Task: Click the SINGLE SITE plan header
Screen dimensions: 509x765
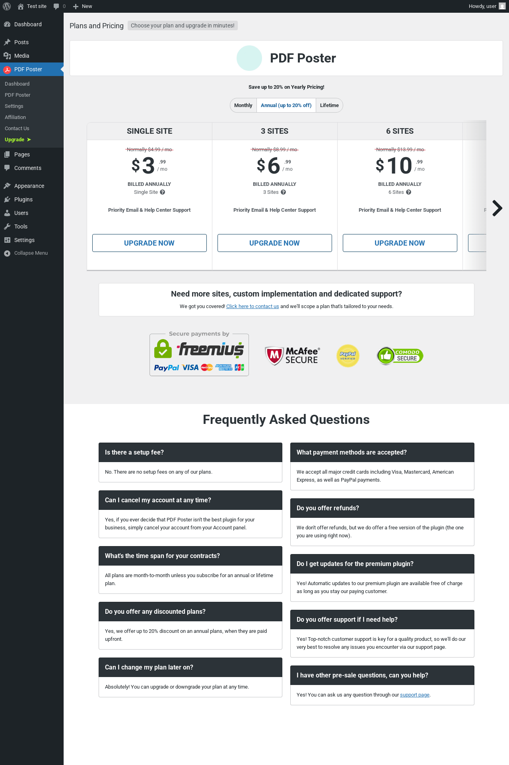Action: [150, 131]
